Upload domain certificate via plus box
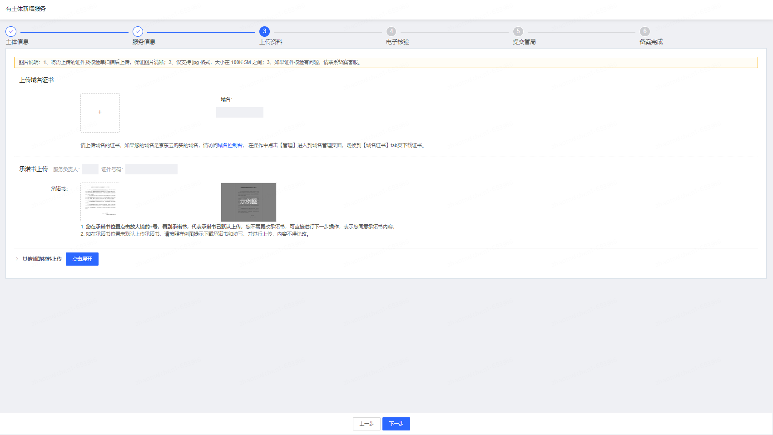This screenshot has height=435, width=773. click(100, 113)
